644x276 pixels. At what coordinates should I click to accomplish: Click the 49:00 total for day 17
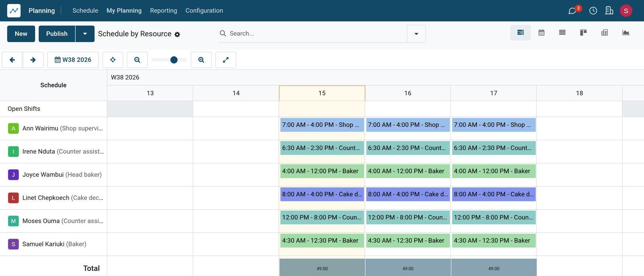pos(494,268)
